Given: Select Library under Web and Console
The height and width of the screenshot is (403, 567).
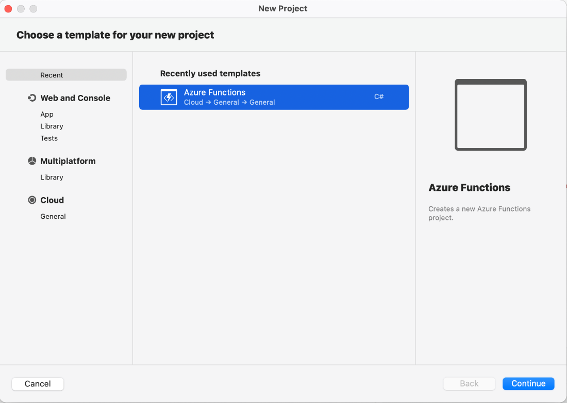Looking at the screenshot, I should (x=52, y=126).
